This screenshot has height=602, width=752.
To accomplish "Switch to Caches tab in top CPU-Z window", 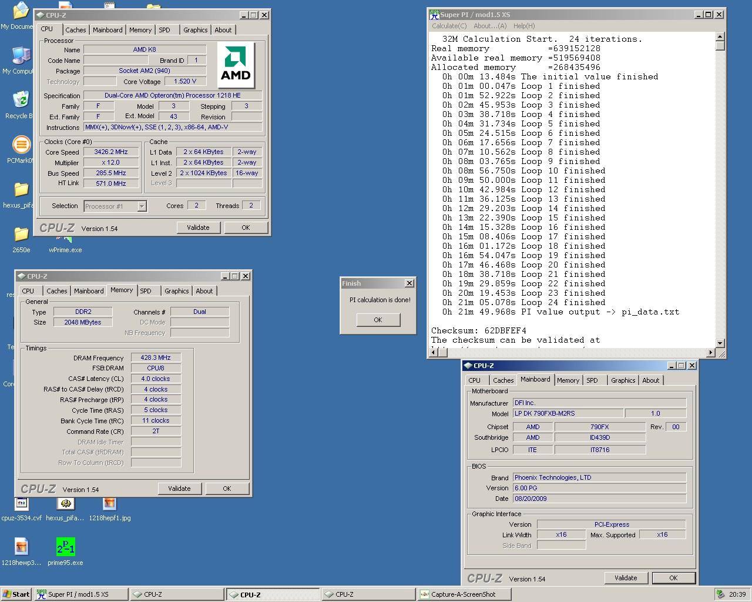I will point(75,30).
